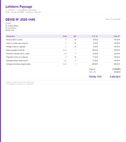Select the P.U. HT column header
126x142 pixels.
[95, 36]
